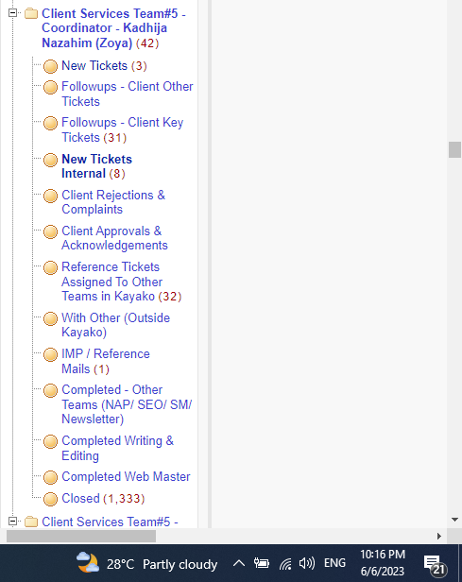Image resolution: width=462 pixels, height=582 pixels.
Task: Click circle icon beside New Tickets Internal
Action: [x=50, y=161]
